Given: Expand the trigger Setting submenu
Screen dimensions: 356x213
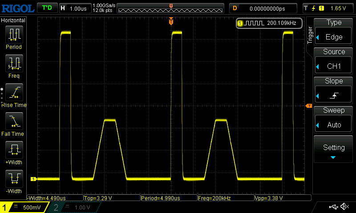Looking at the screenshot, I should (333, 149).
